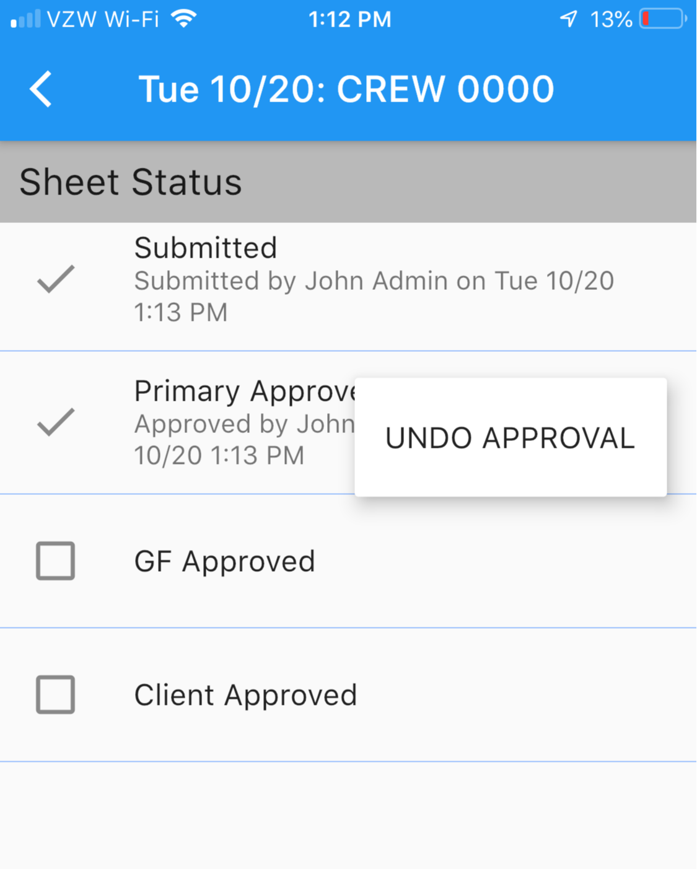Tap the Wi-Fi signal icon

(x=184, y=19)
